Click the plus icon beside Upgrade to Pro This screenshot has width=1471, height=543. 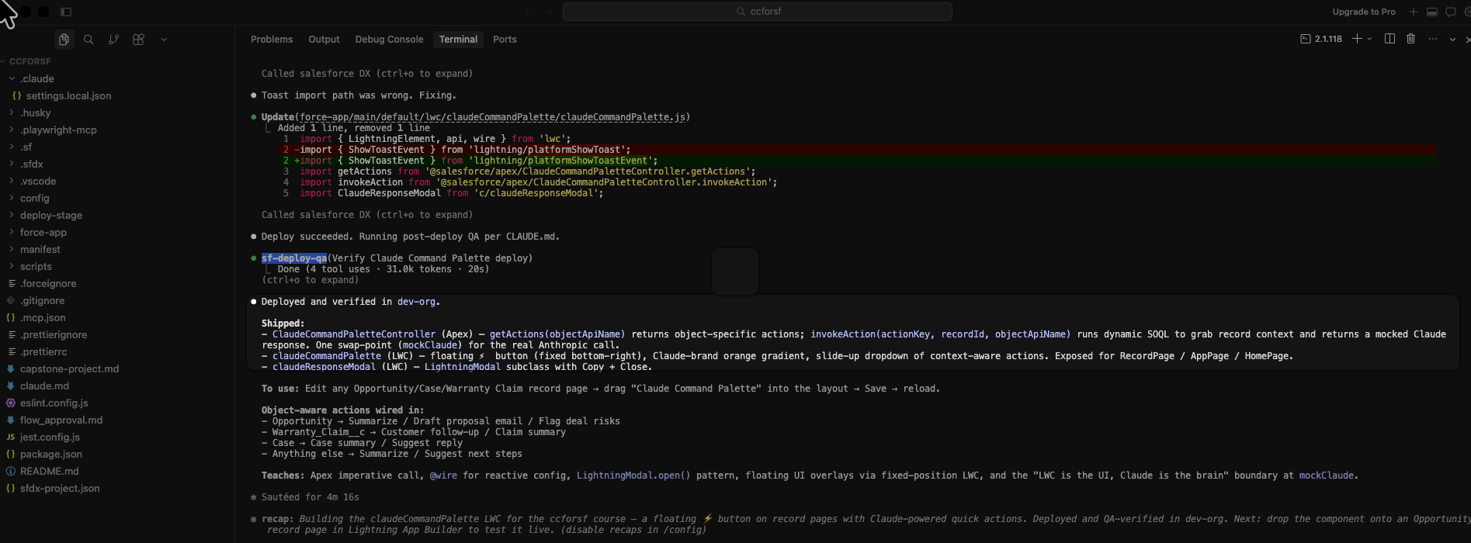[x=1414, y=12]
